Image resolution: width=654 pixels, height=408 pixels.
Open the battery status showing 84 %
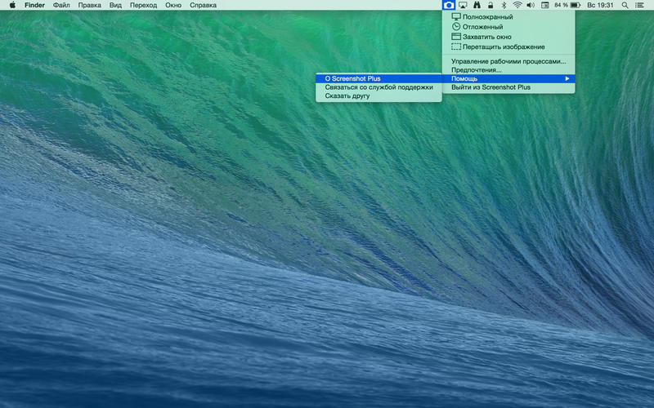(x=567, y=5)
